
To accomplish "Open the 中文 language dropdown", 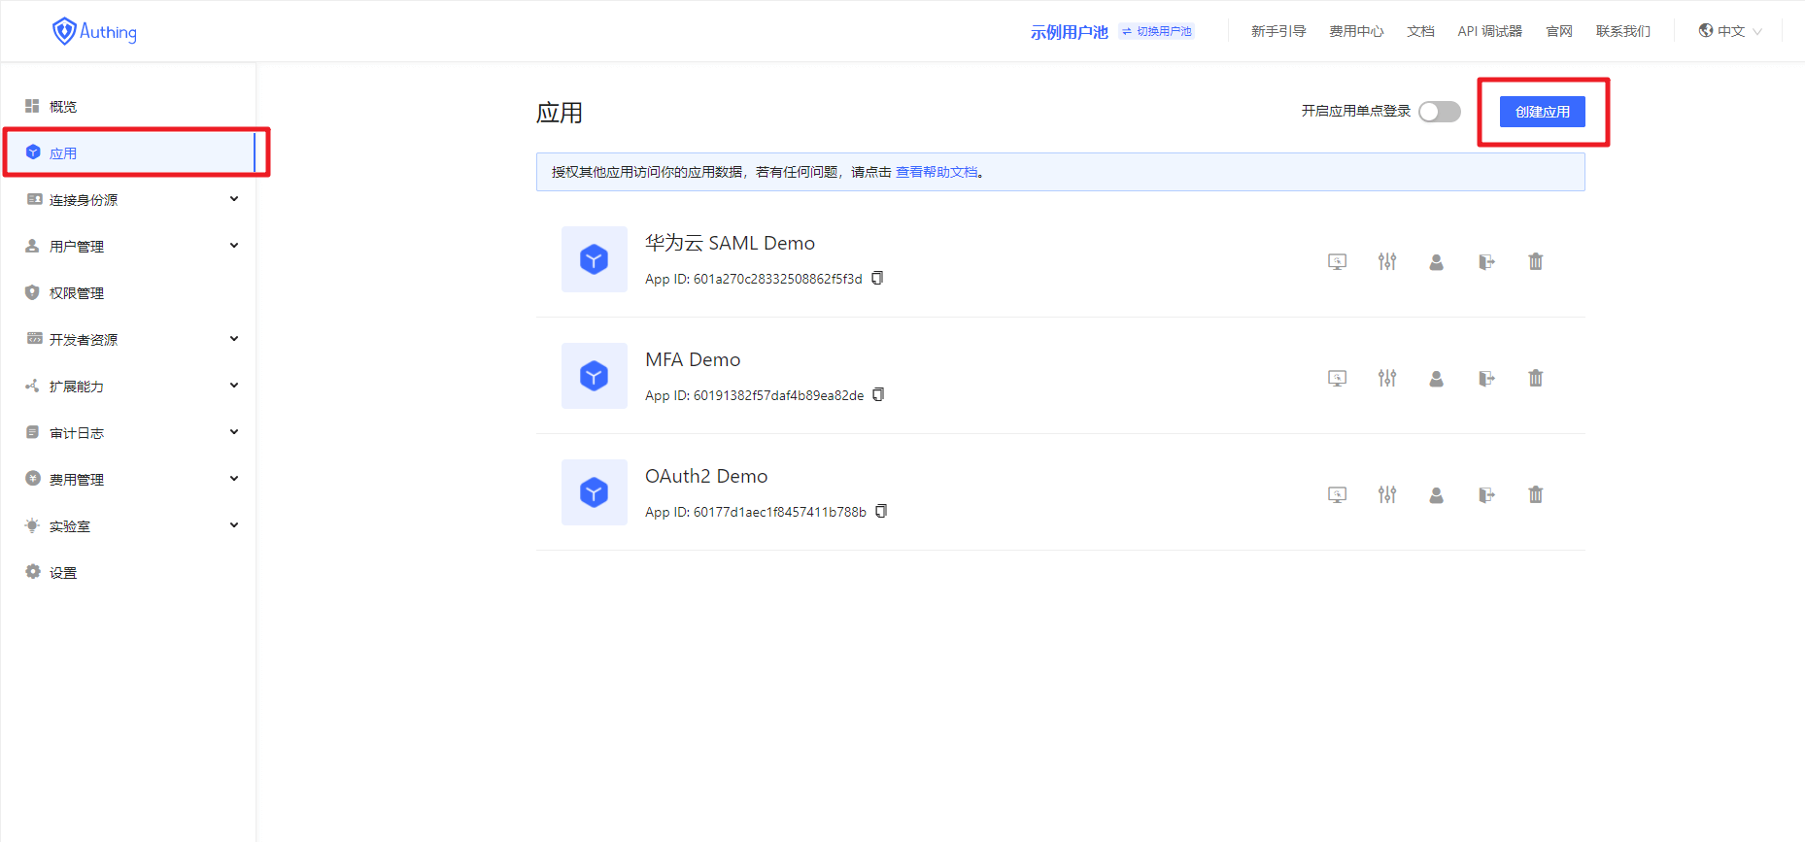I will click(x=1730, y=31).
